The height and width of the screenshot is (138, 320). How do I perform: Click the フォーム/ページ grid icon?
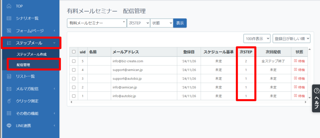pyautogui.click(x=9, y=31)
